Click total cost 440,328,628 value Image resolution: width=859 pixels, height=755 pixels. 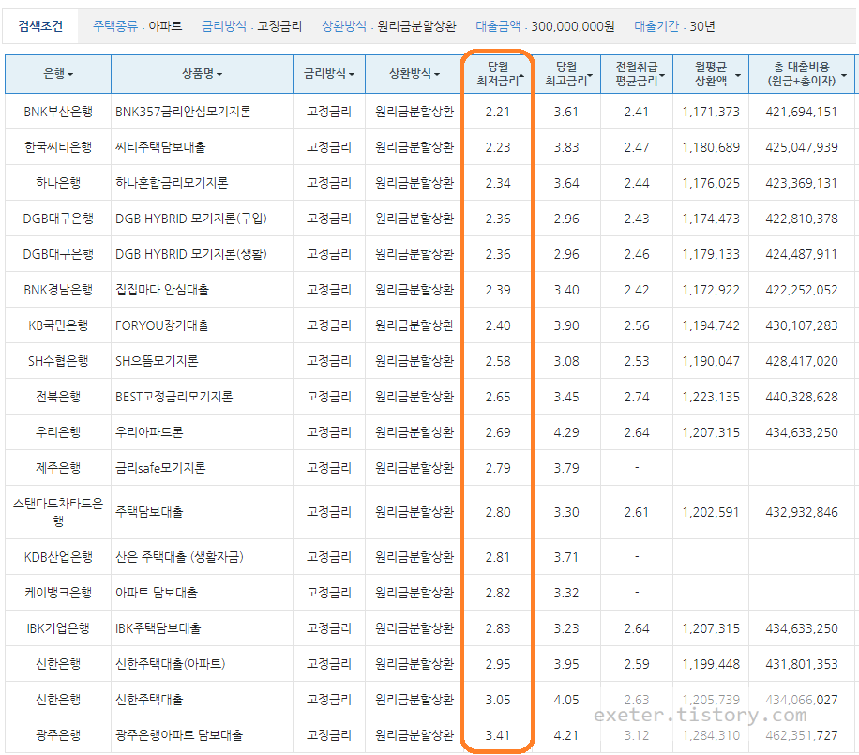coord(802,397)
